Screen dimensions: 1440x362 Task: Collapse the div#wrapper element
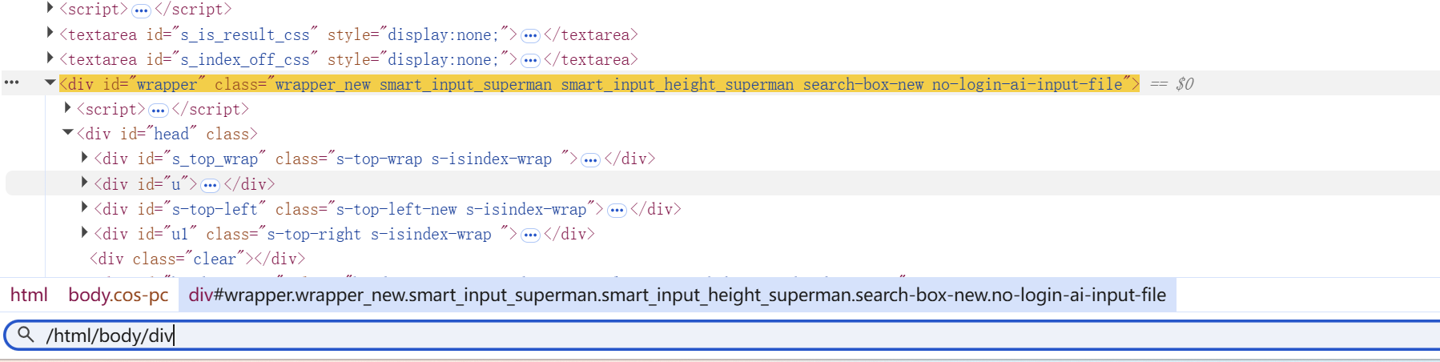click(x=50, y=82)
